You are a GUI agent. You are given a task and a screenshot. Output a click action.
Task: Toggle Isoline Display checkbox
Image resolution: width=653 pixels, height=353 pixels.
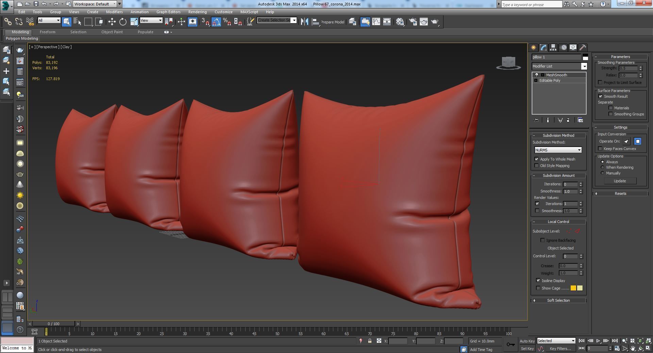pyautogui.click(x=538, y=281)
